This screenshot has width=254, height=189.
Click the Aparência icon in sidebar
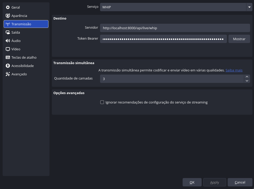(x=8, y=16)
